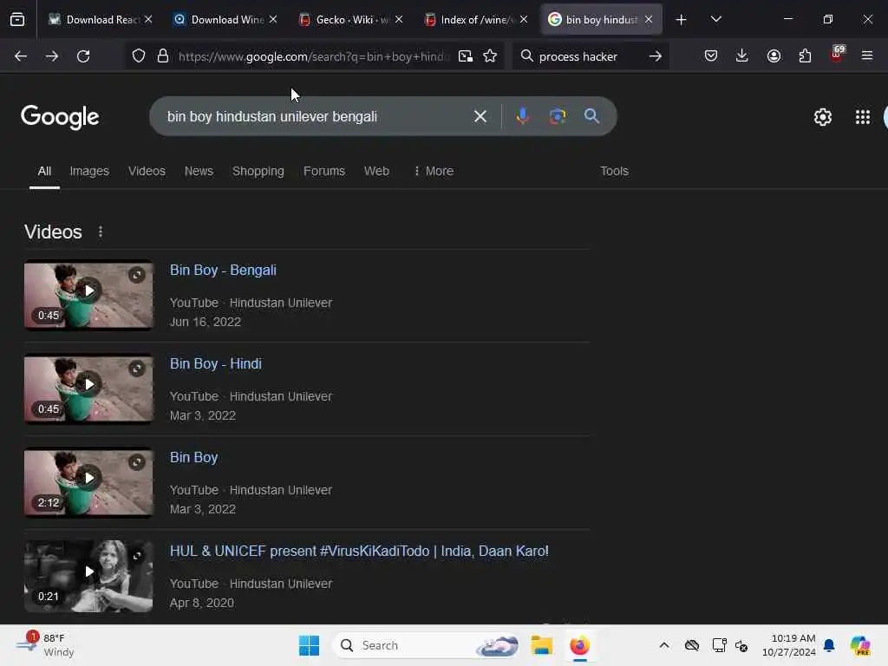Click the Google search input field
The image size is (888, 666).
pyautogui.click(x=314, y=117)
